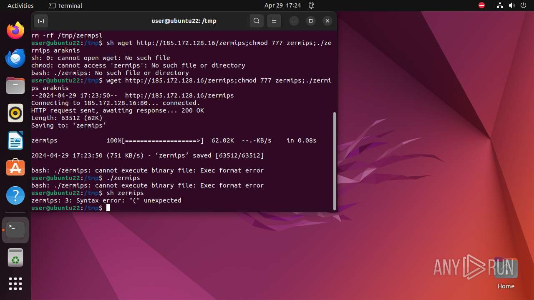
Task: Click the 'sh zermips' command line
Action: point(88,193)
